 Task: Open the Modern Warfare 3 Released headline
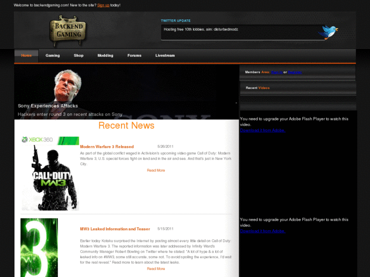pos(107,147)
